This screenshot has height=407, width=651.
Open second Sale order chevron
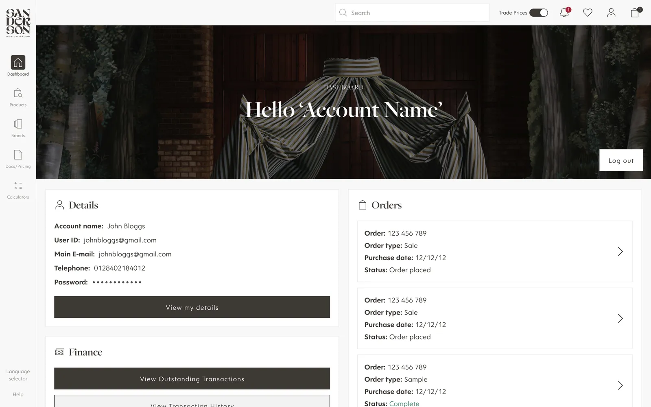pos(620,318)
